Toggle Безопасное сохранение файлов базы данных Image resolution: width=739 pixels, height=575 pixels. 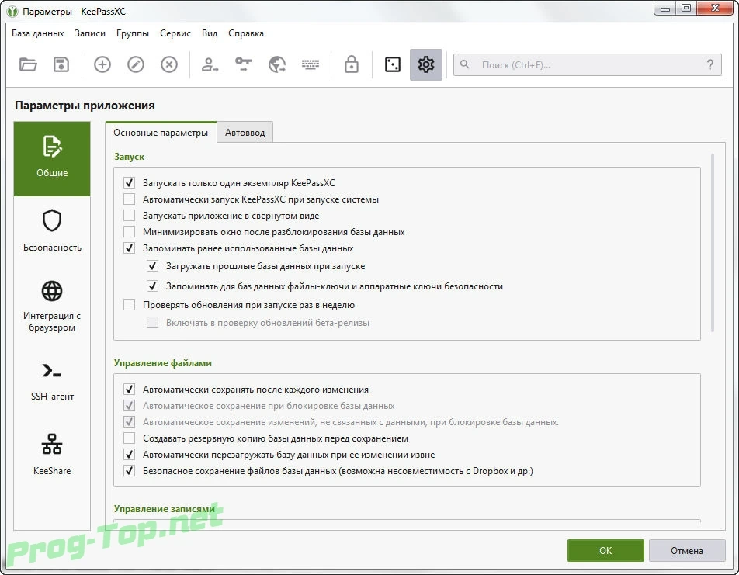pos(129,471)
